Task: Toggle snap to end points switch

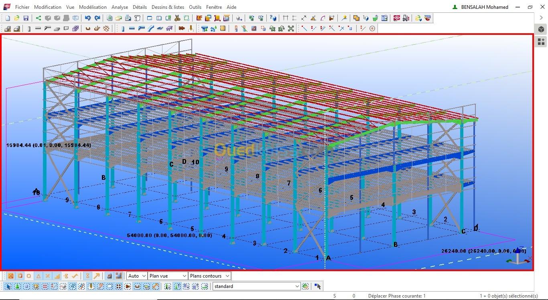Action: [20, 276]
